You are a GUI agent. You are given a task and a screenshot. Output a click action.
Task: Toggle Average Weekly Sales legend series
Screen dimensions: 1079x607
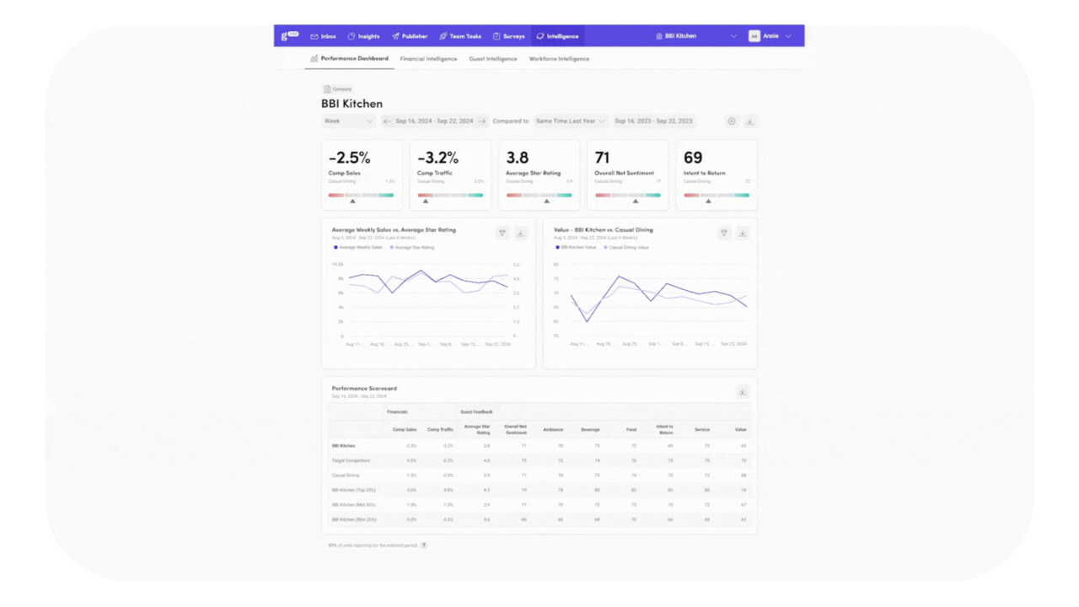click(359, 248)
